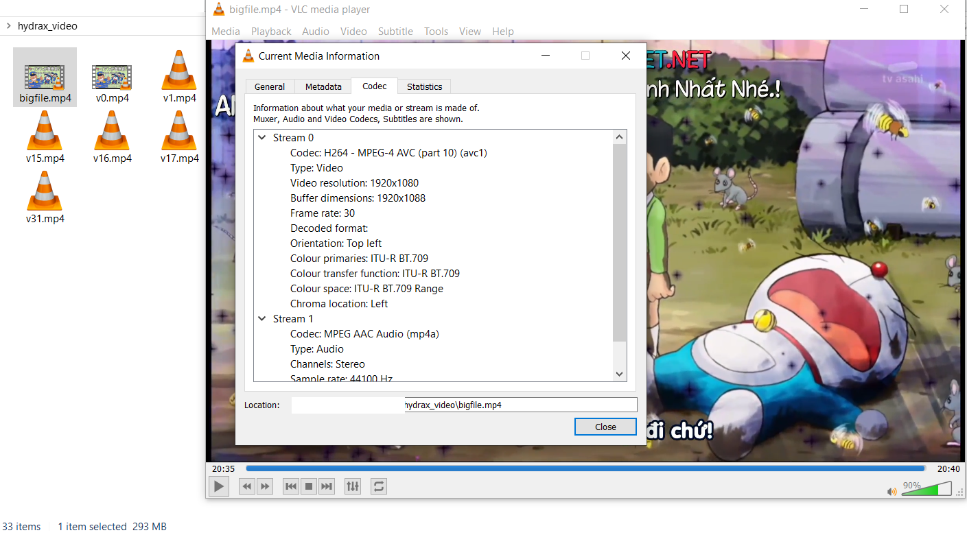Open the Video menu

click(353, 32)
